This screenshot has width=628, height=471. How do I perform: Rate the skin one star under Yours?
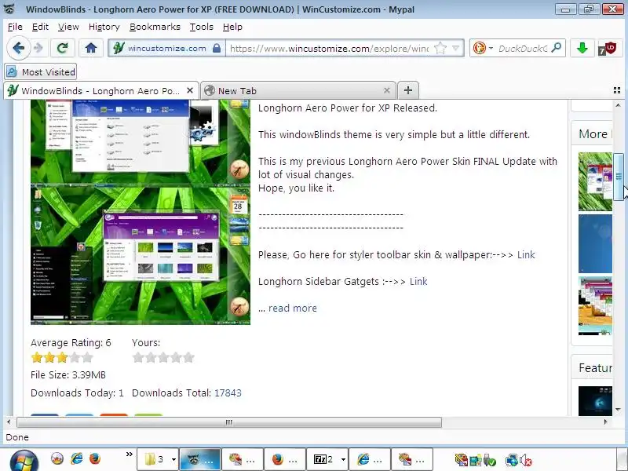(x=138, y=357)
